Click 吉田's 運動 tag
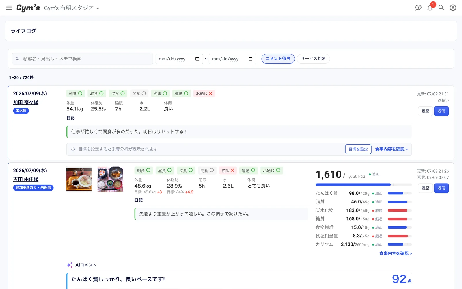462x289 pixels. click(x=249, y=171)
